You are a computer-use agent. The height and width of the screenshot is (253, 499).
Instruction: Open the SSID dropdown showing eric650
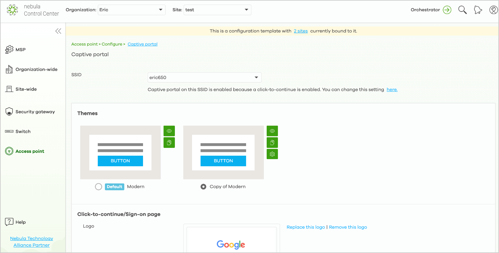(x=205, y=77)
